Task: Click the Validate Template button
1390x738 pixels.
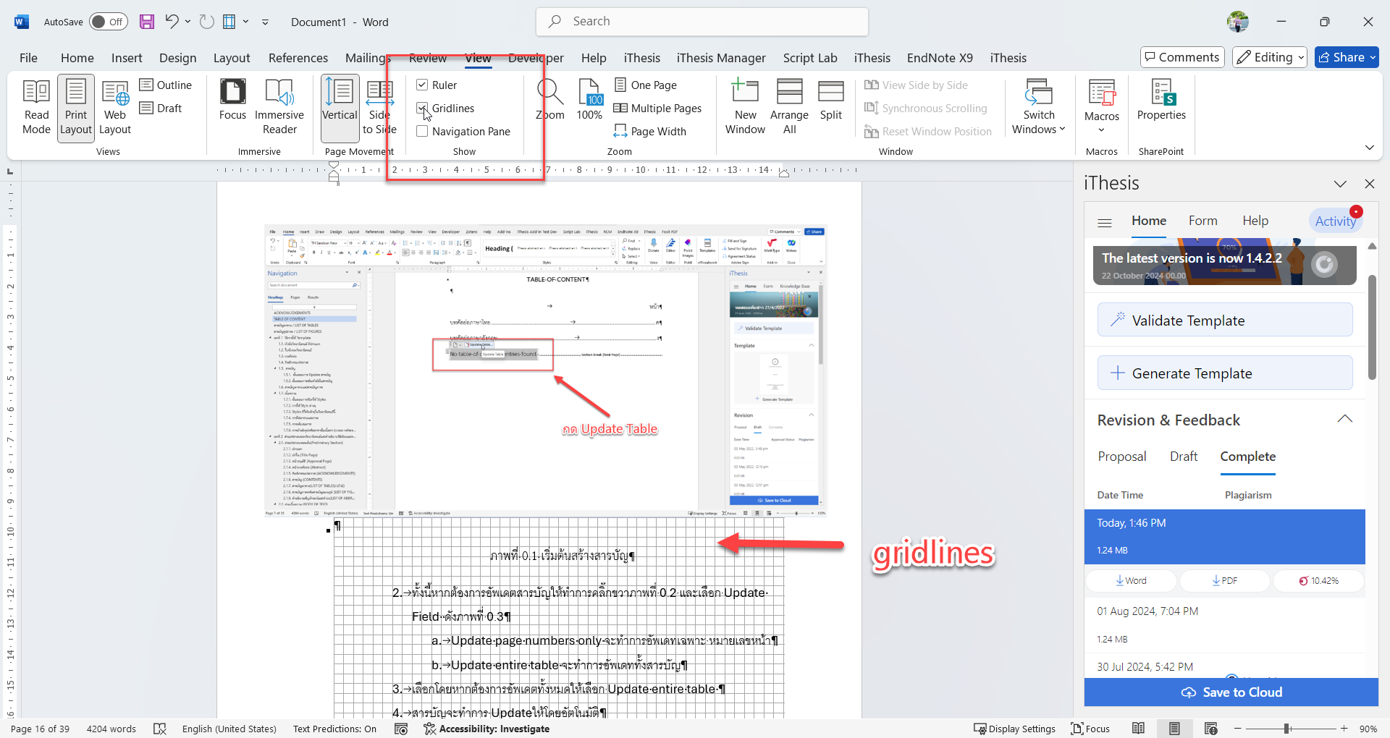Action: pos(1225,320)
